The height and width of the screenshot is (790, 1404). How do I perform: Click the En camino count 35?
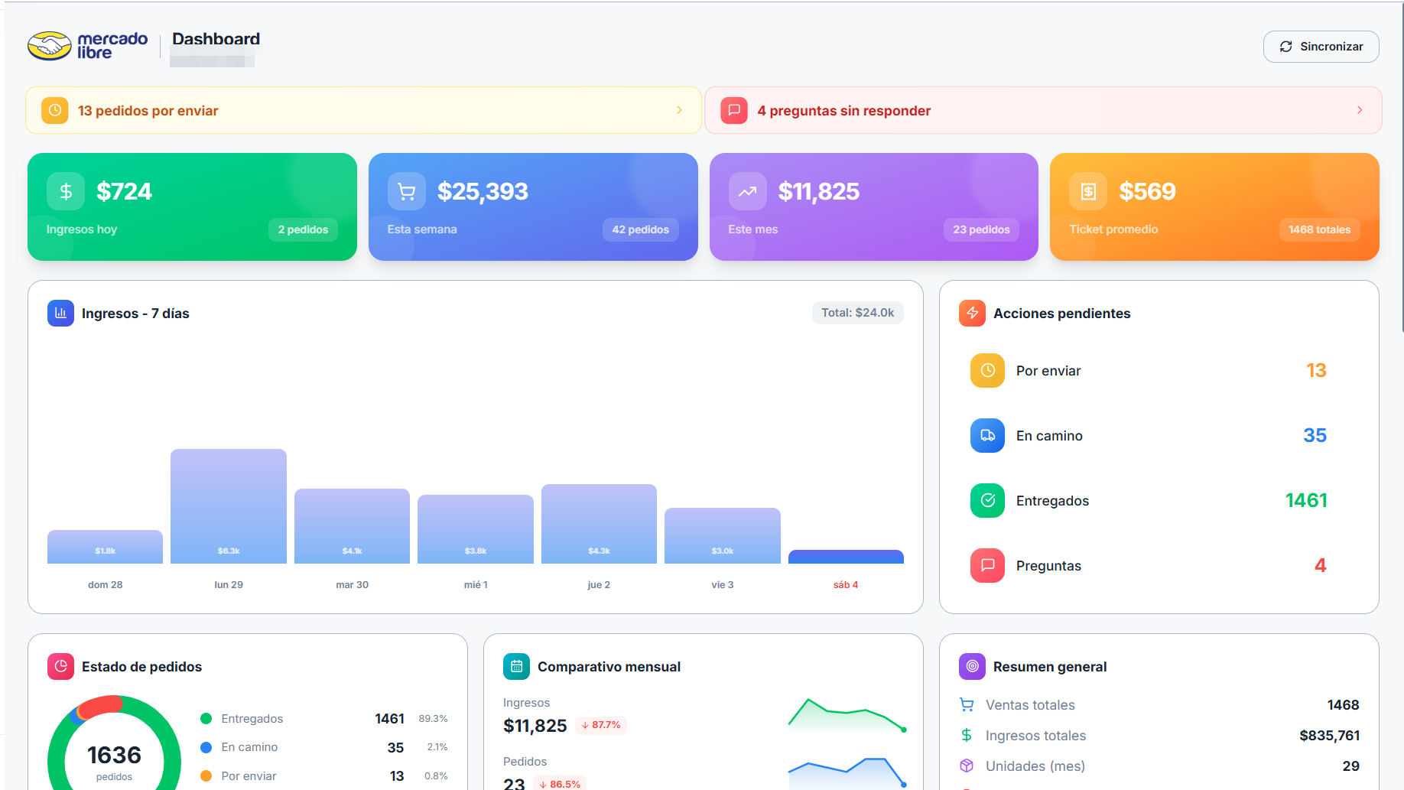[1315, 435]
